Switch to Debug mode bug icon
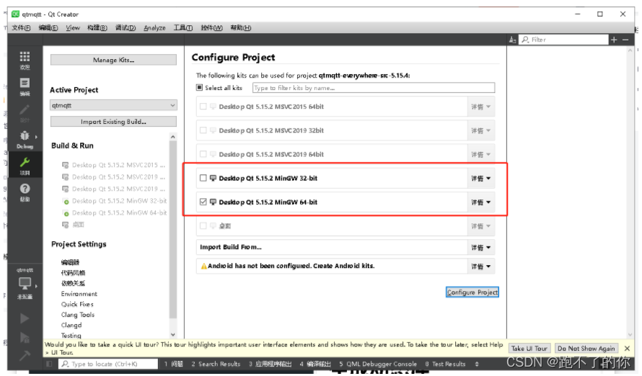The height and width of the screenshot is (376, 642). [x=25, y=135]
